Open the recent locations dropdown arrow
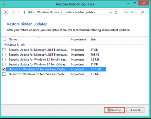 click(19, 12)
